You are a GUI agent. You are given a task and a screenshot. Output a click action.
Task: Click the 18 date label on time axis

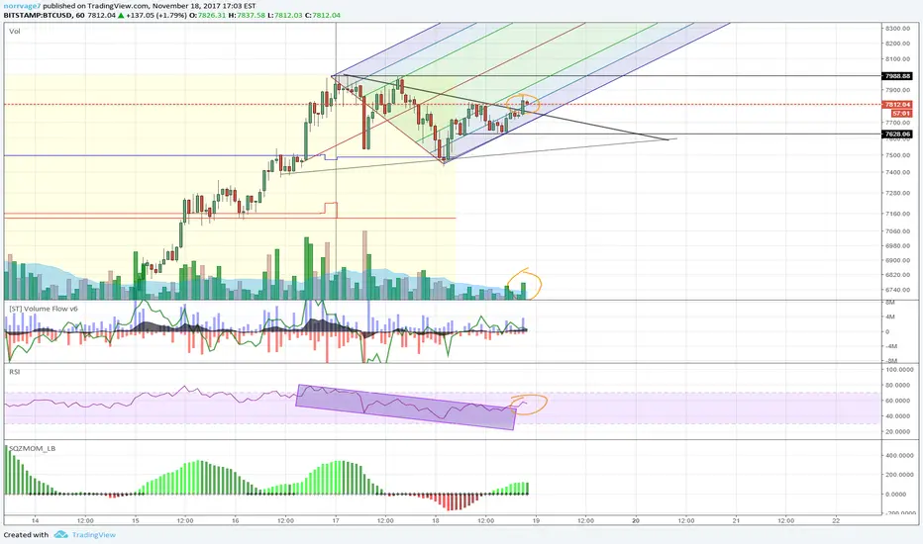coord(436,520)
